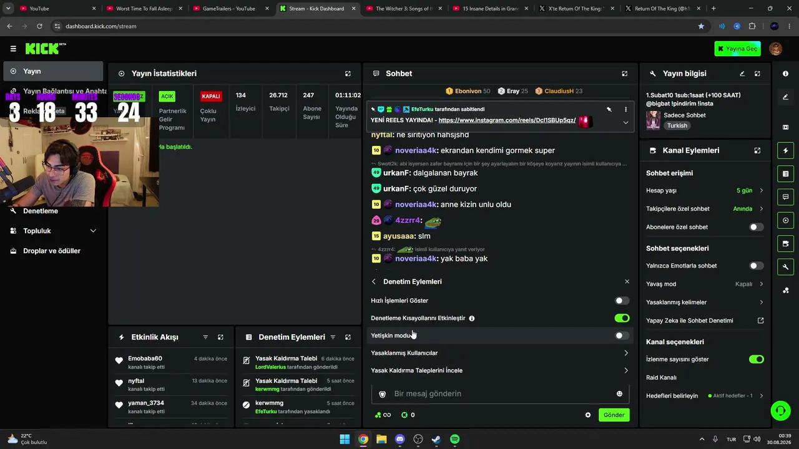The image size is (799, 449).
Task: Close the Denetim Eylemleri popup
Action: tap(627, 282)
